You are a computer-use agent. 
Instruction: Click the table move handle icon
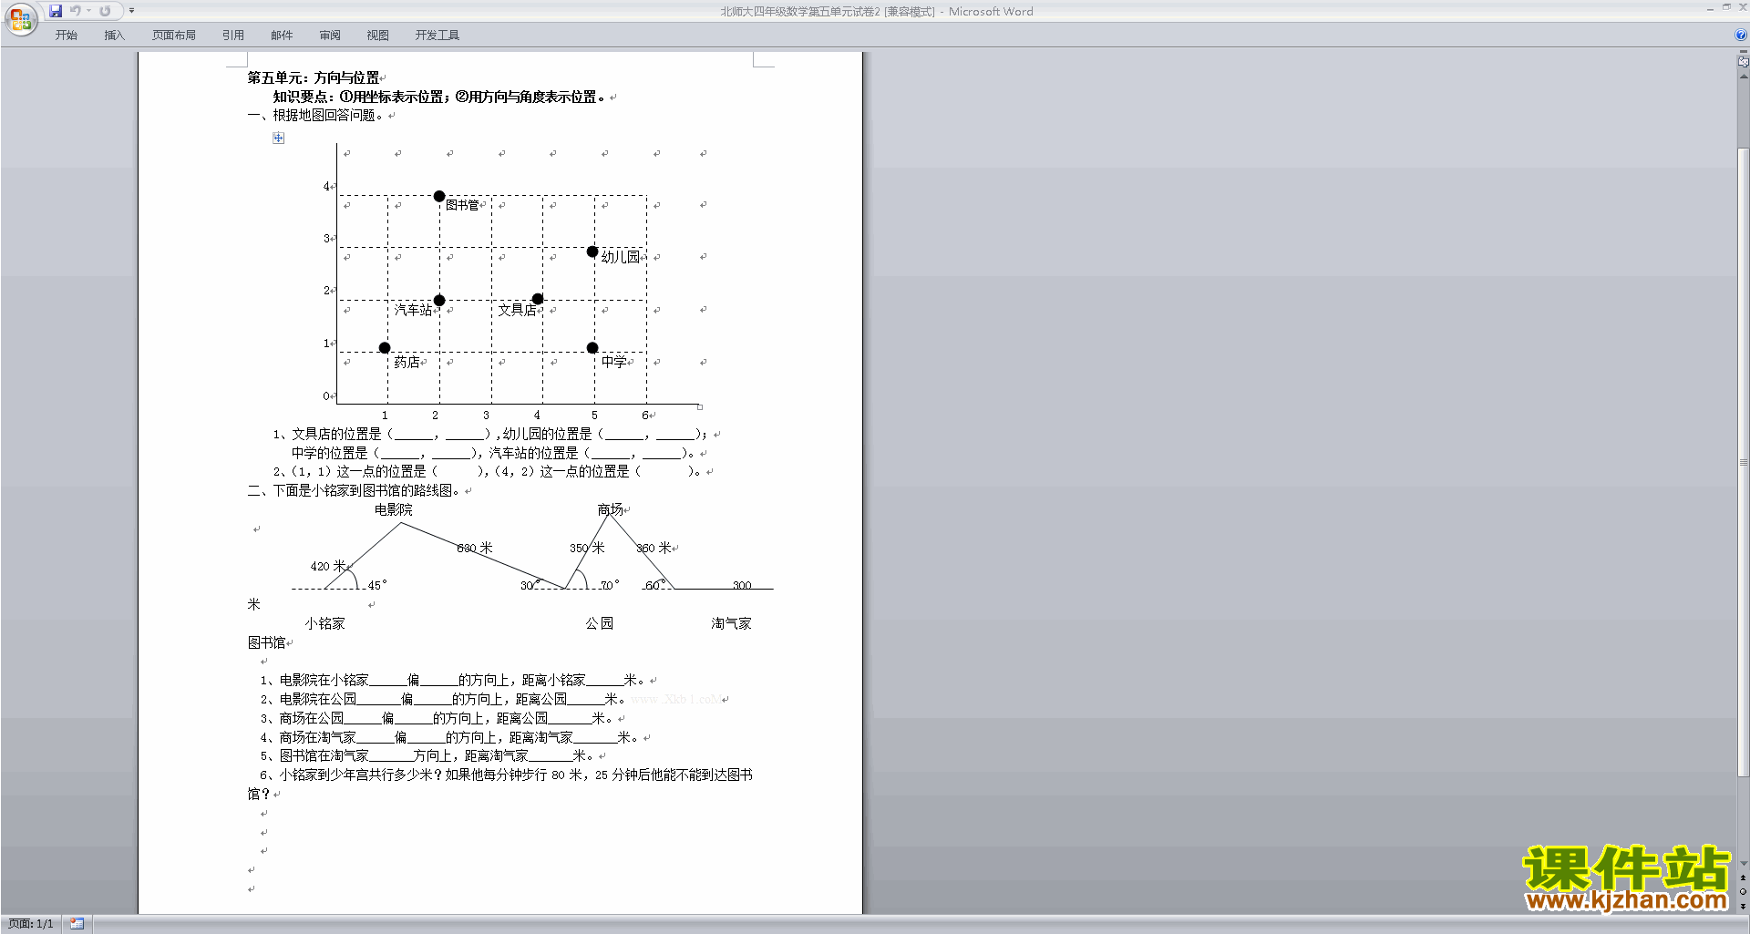[x=279, y=138]
